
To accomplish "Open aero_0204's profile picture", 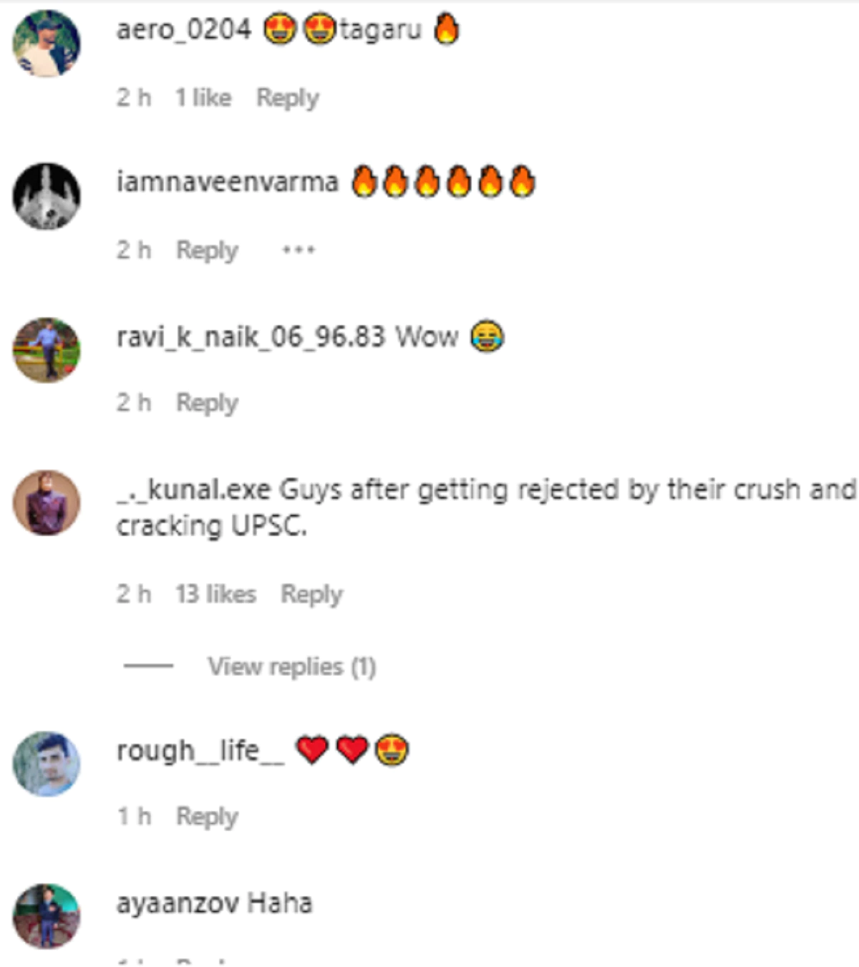I will (47, 44).
